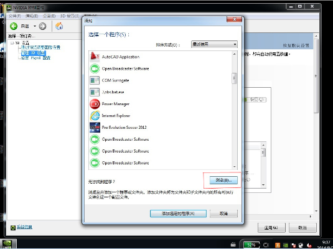Pick the Pro Evolution Soccer 2012 icon
Image resolution: width=333 pixels, height=249 pixels.
[95, 127]
